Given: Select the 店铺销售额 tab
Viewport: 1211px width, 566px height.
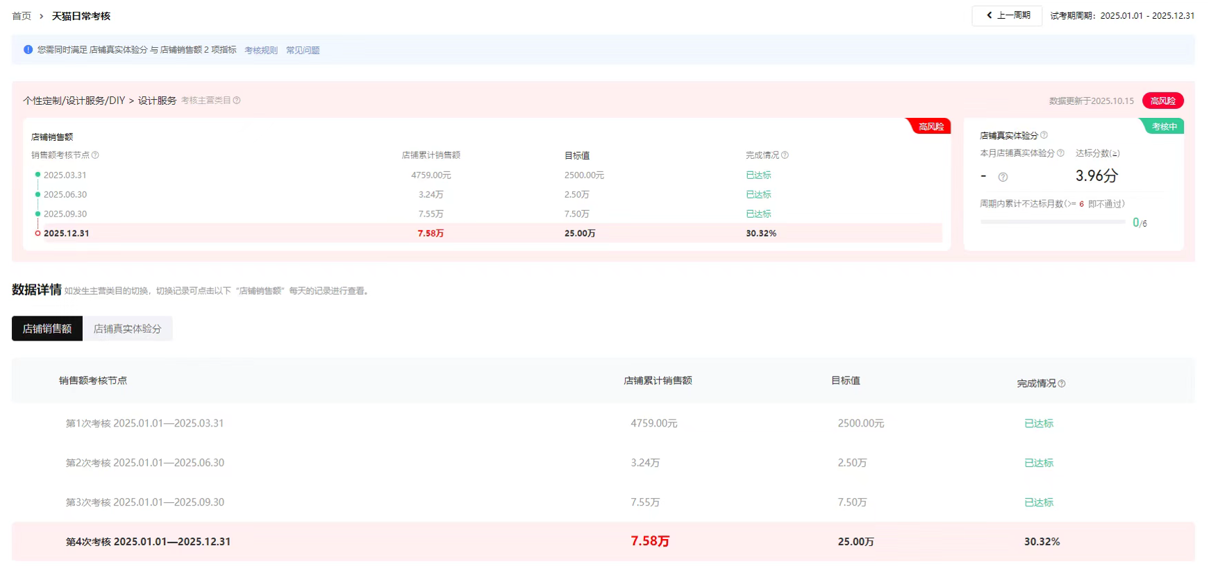Looking at the screenshot, I should 47,329.
